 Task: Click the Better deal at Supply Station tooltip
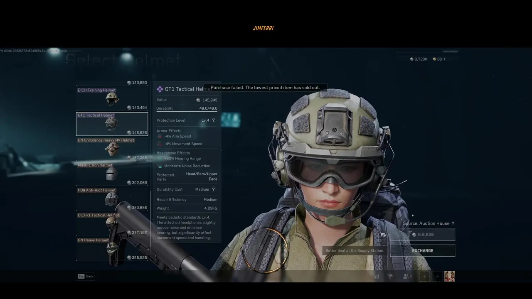355,251
